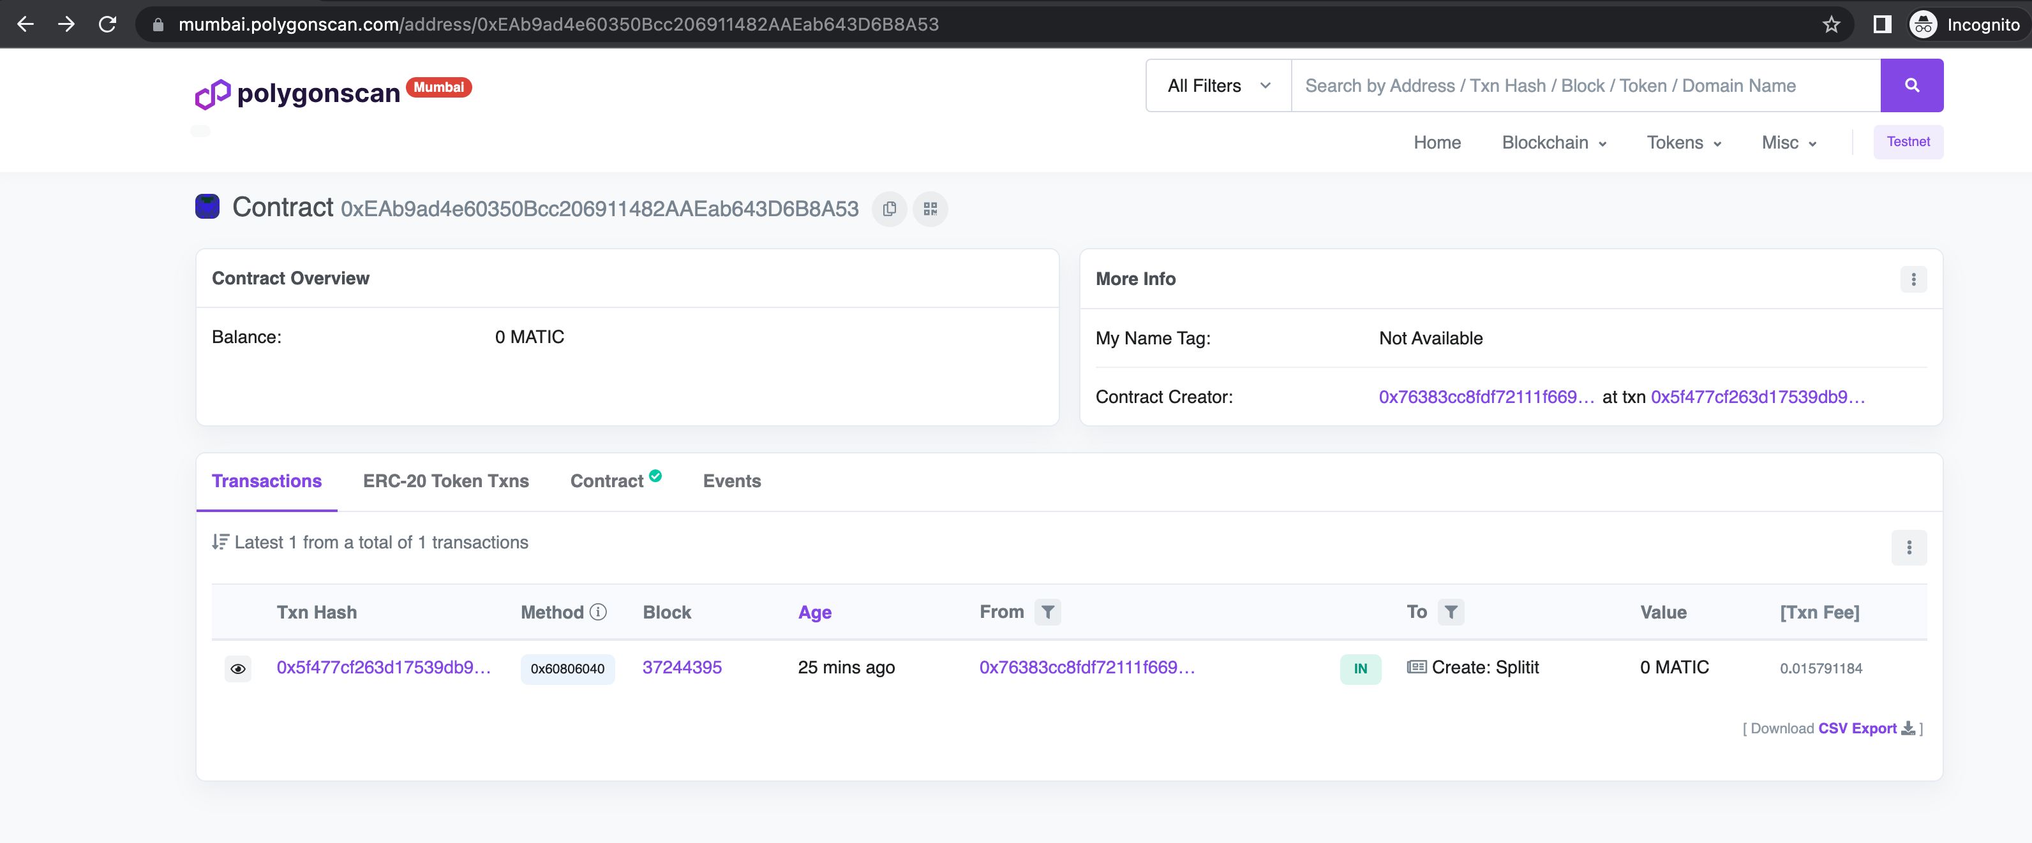Click the padlock site info icon

click(x=158, y=24)
